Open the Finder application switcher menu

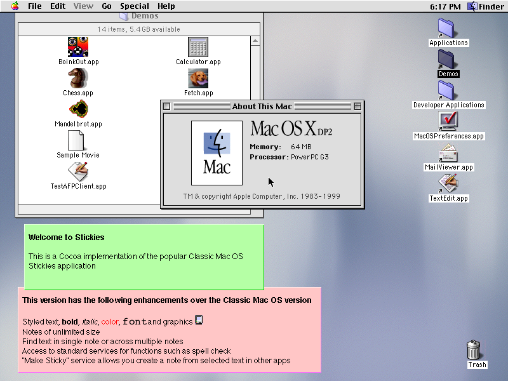click(x=486, y=6)
